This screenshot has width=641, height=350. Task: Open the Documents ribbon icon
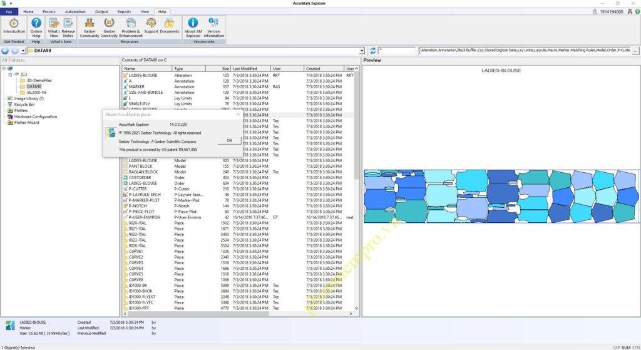click(x=170, y=26)
